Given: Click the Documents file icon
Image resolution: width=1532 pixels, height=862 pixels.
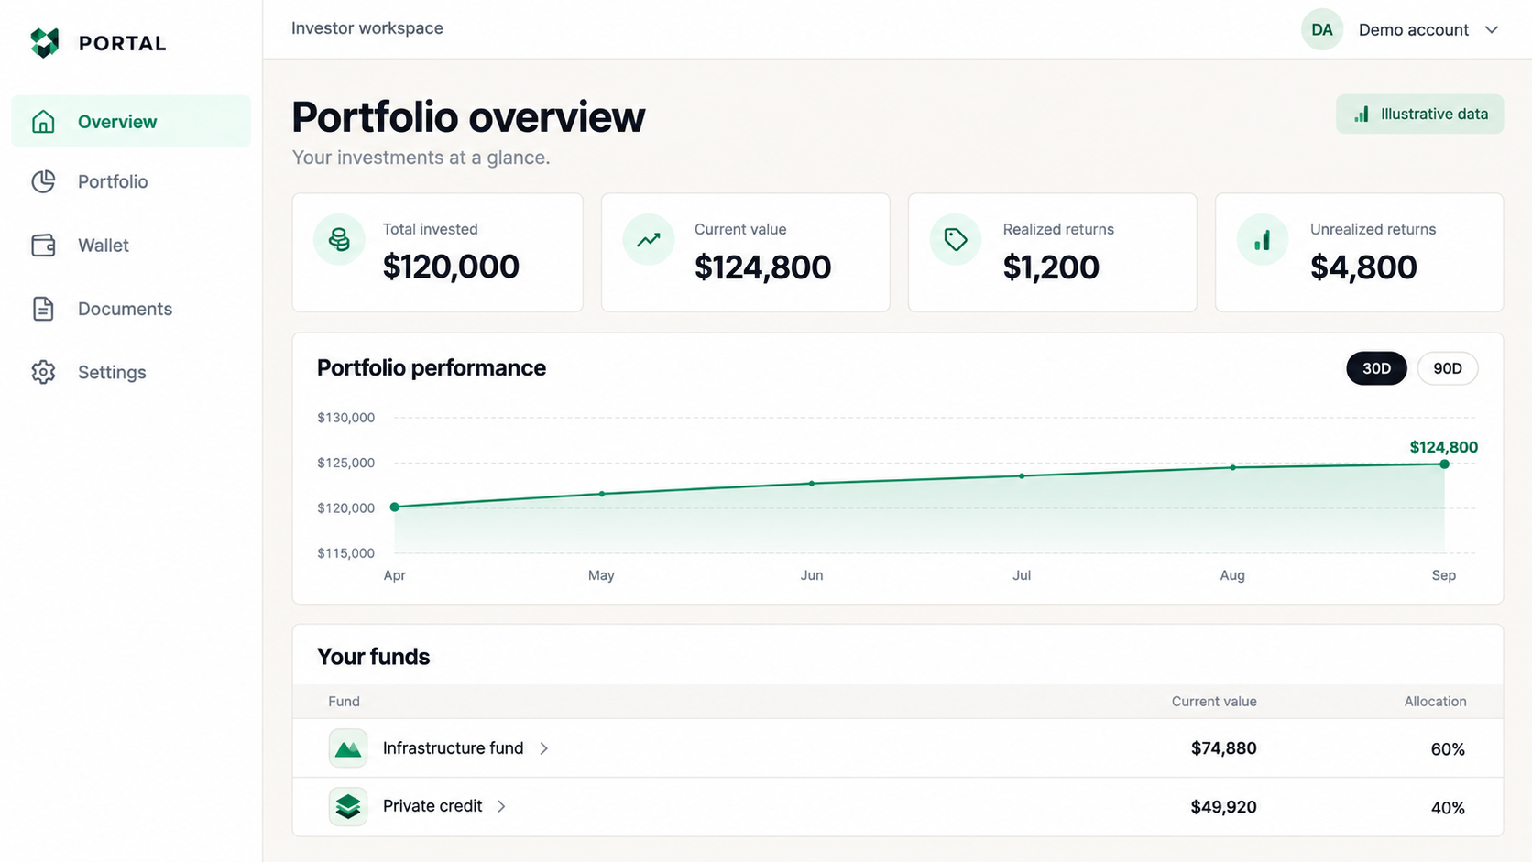Looking at the screenshot, I should (43, 309).
